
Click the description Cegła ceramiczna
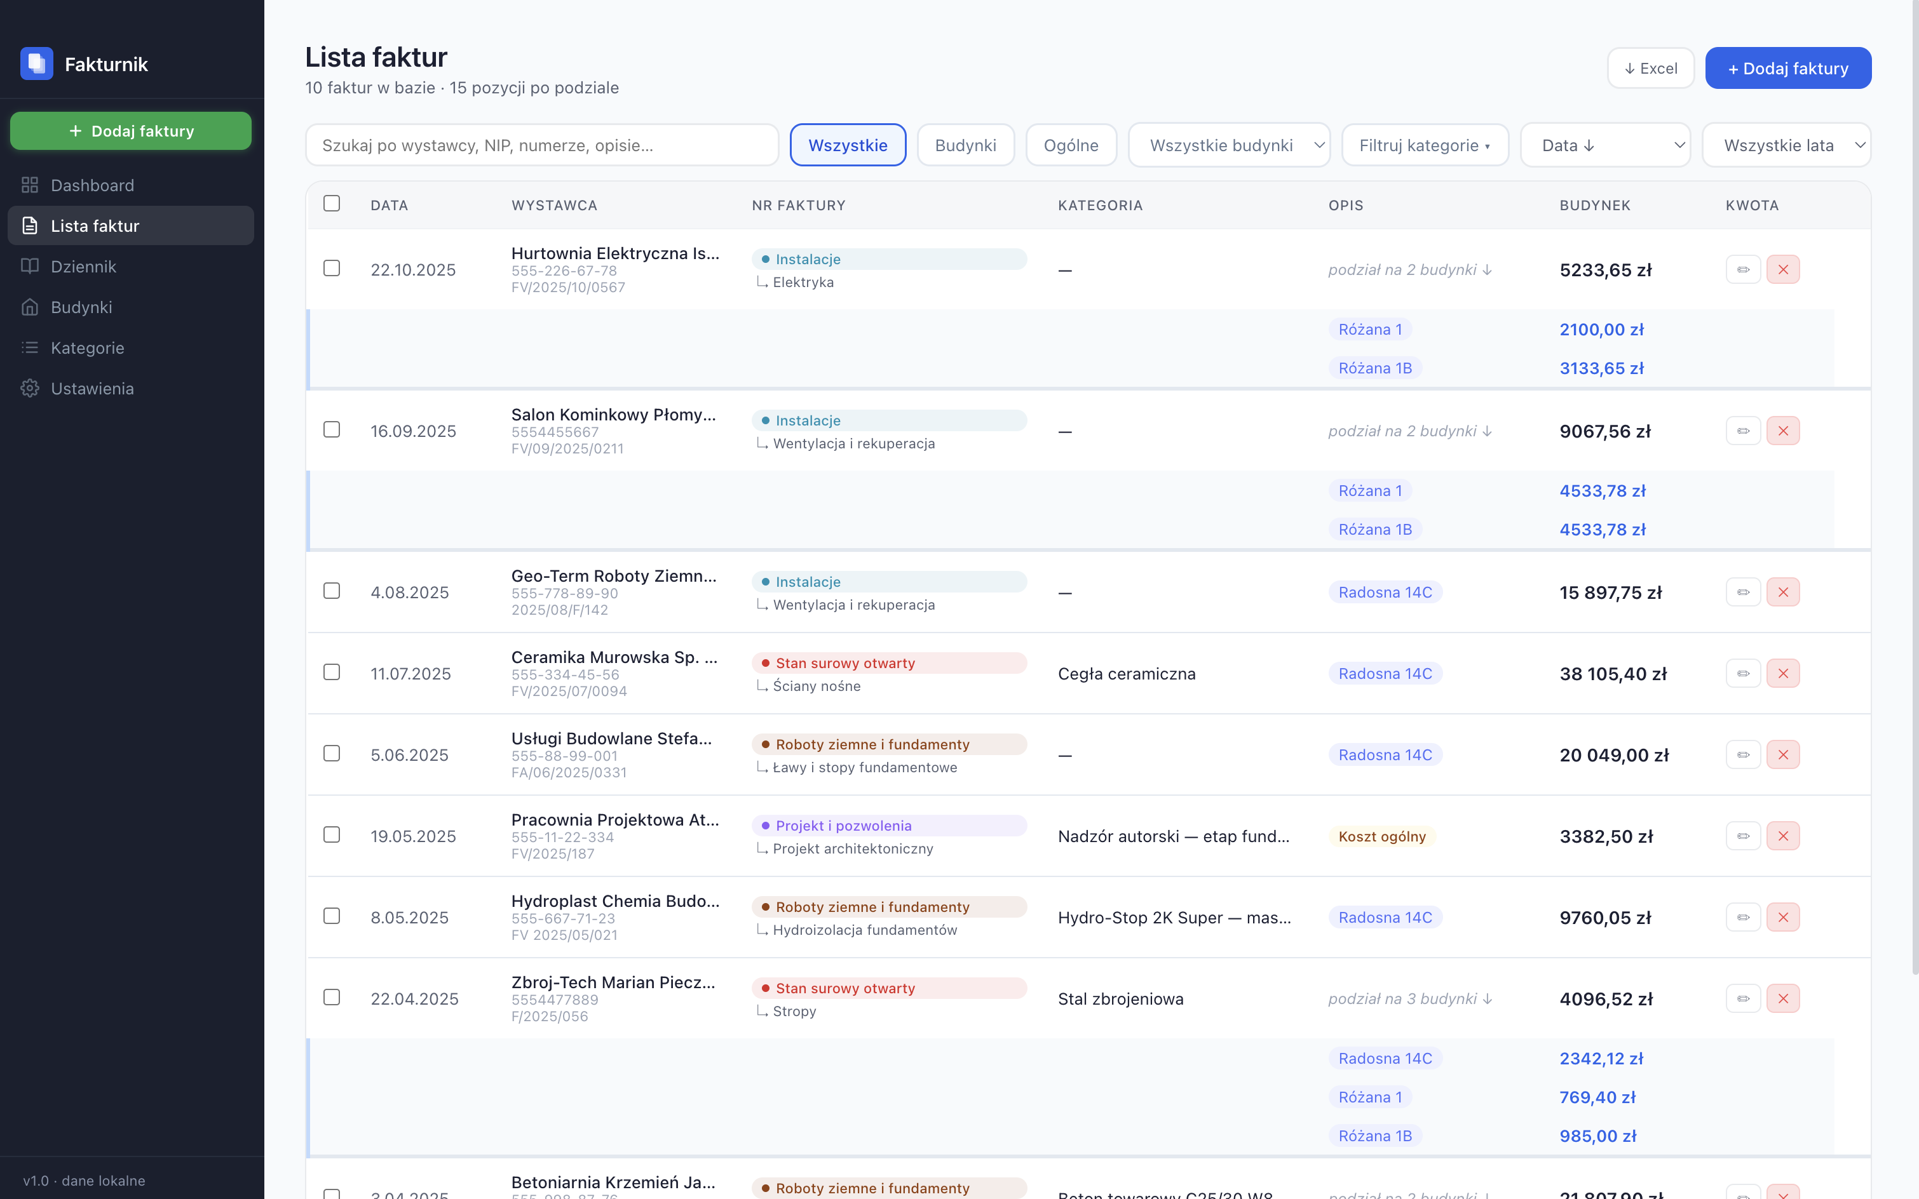pyautogui.click(x=1127, y=674)
